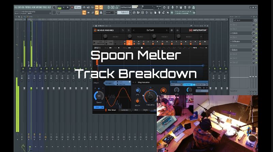Click the toolbar icon right after Pattern 1 arrow

click(x=134, y=13)
